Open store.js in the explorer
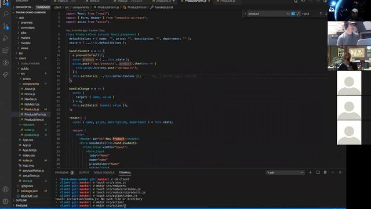Image resolution: width=371 pixels, height=209 pixels. click(27, 181)
